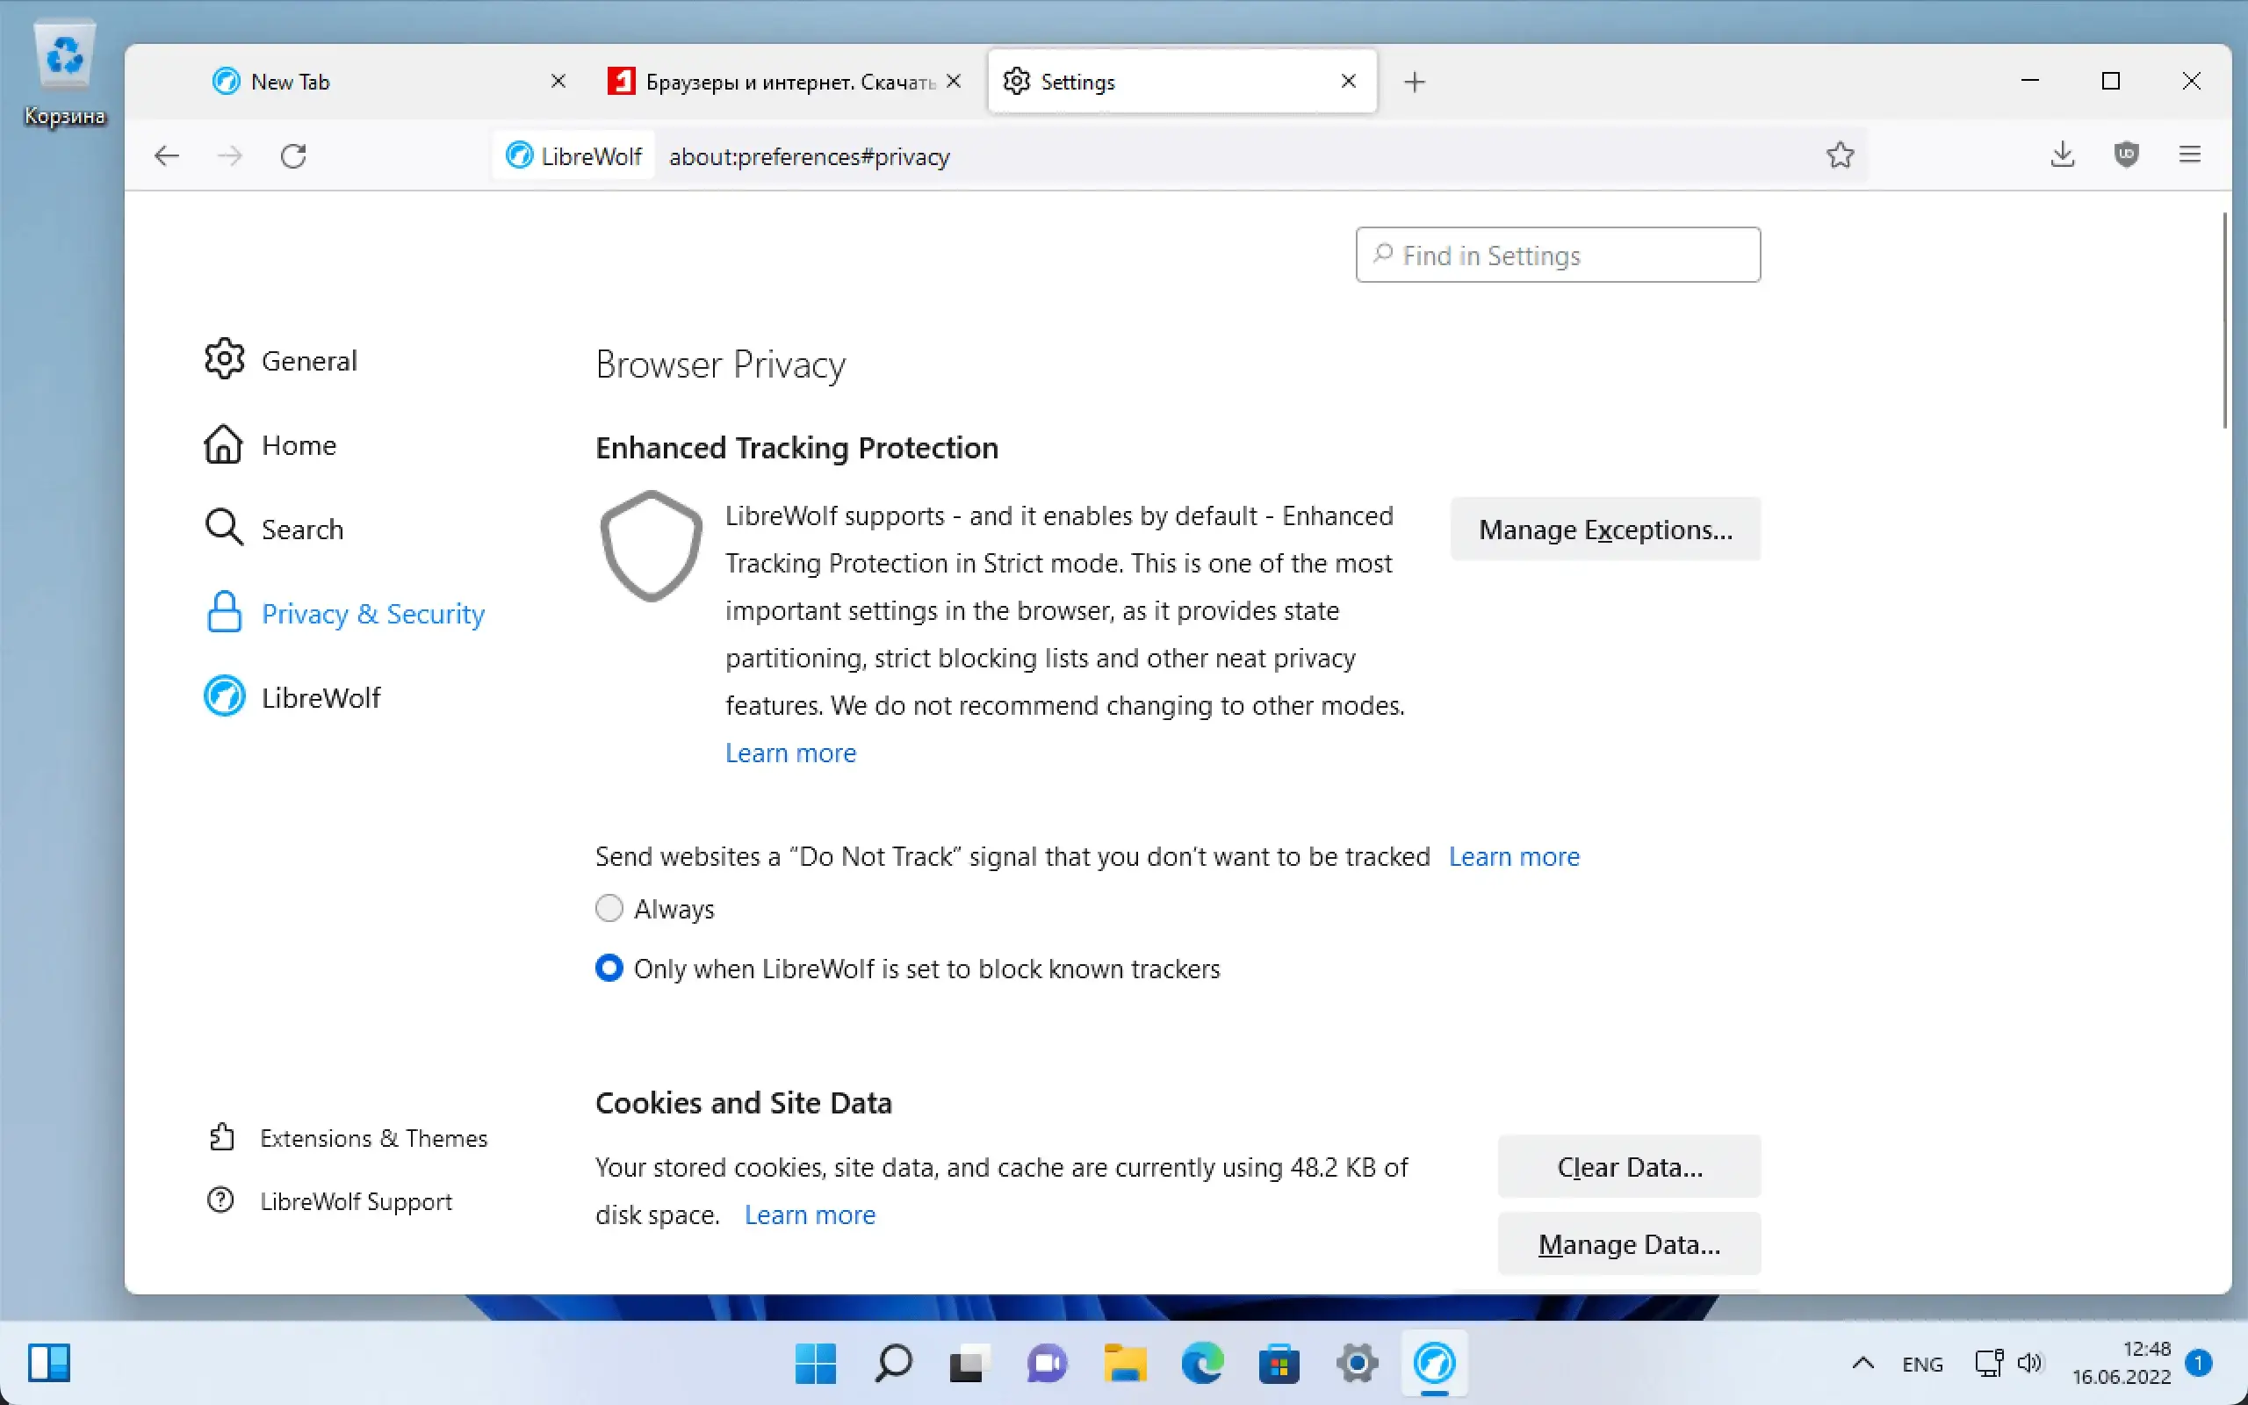Open Learn more about cookies disk space
2248x1405 pixels.
810,1214
